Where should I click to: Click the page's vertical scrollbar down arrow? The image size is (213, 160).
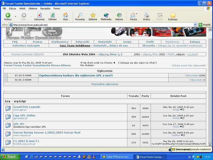point(210,145)
